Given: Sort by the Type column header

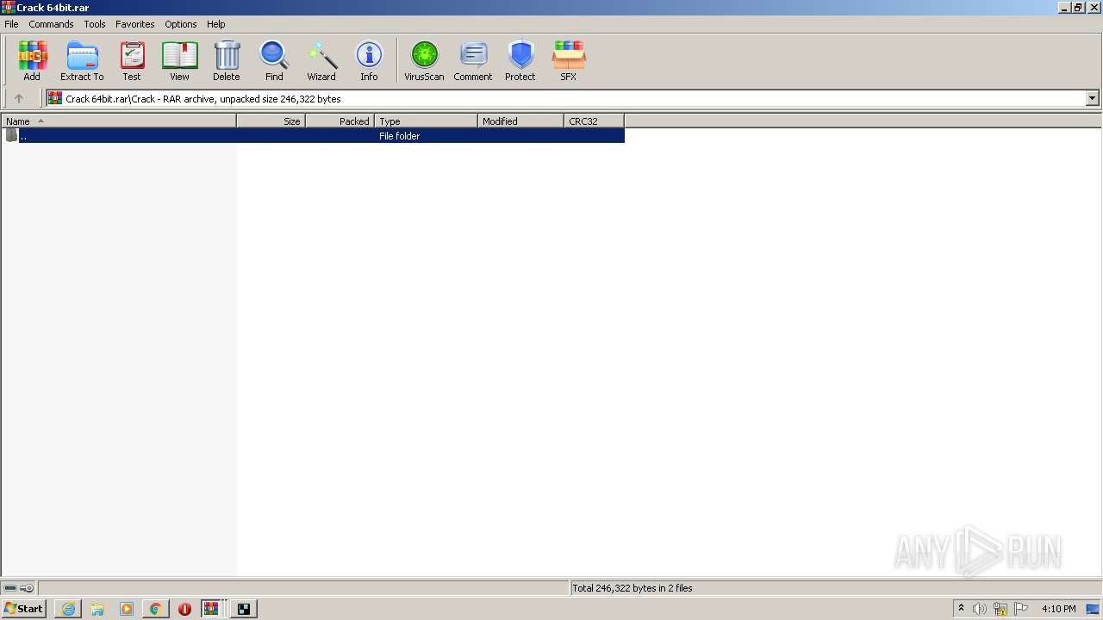Looking at the screenshot, I should (x=427, y=121).
